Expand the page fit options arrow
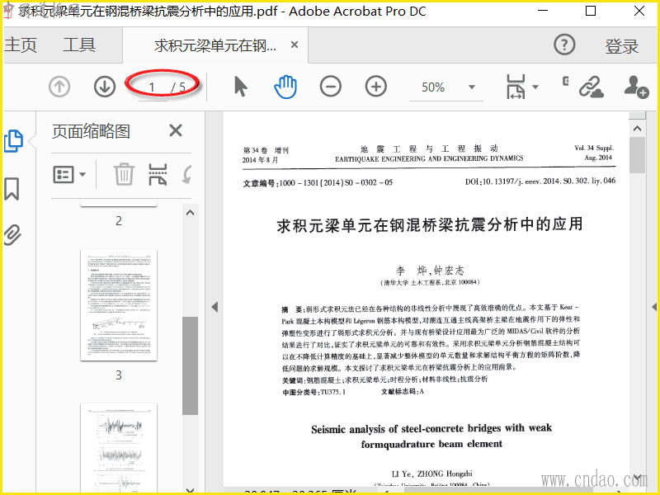The image size is (660, 495). pos(535,87)
